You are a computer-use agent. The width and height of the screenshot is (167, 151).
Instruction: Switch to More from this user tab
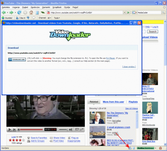click(x=113, y=102)
